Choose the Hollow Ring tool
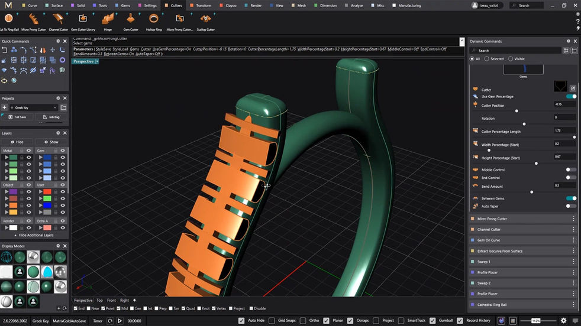581x326 pixels. click(x=154, y=19)
